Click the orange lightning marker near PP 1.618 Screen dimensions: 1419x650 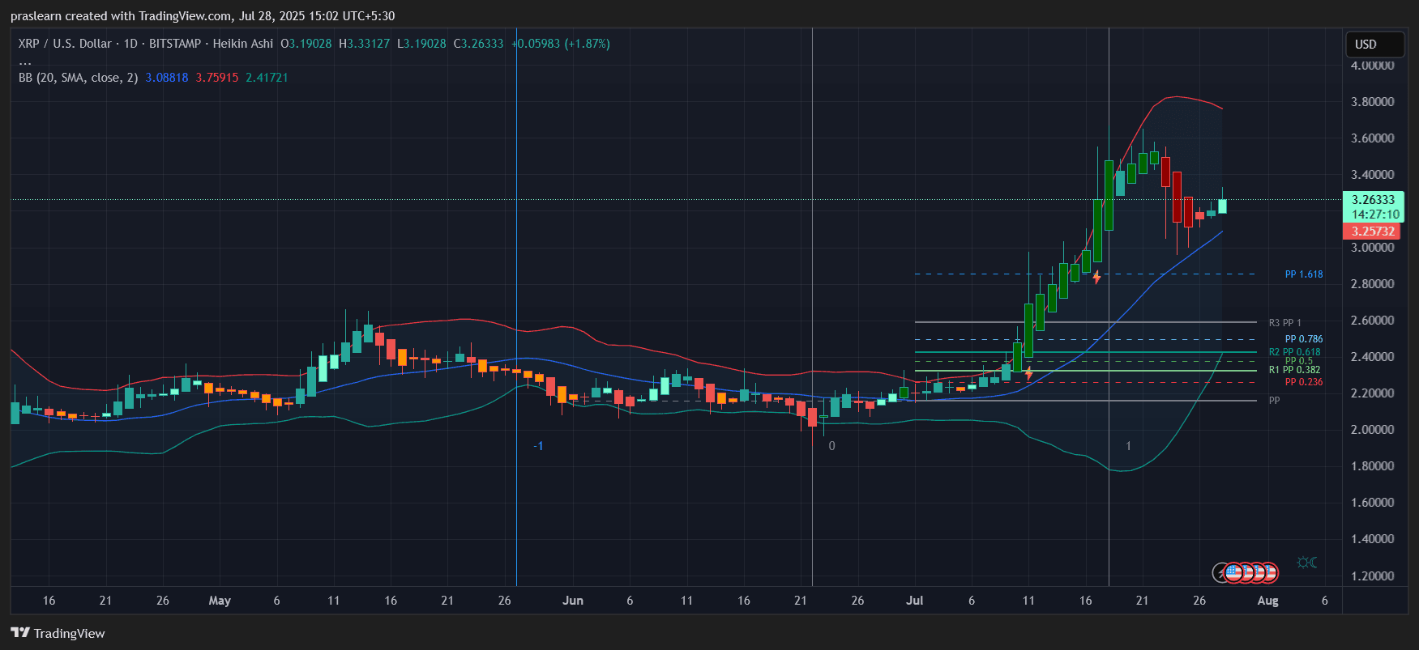[1096, 278]
